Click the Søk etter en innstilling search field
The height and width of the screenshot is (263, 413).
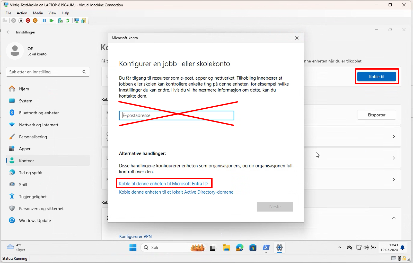point(48,72)
